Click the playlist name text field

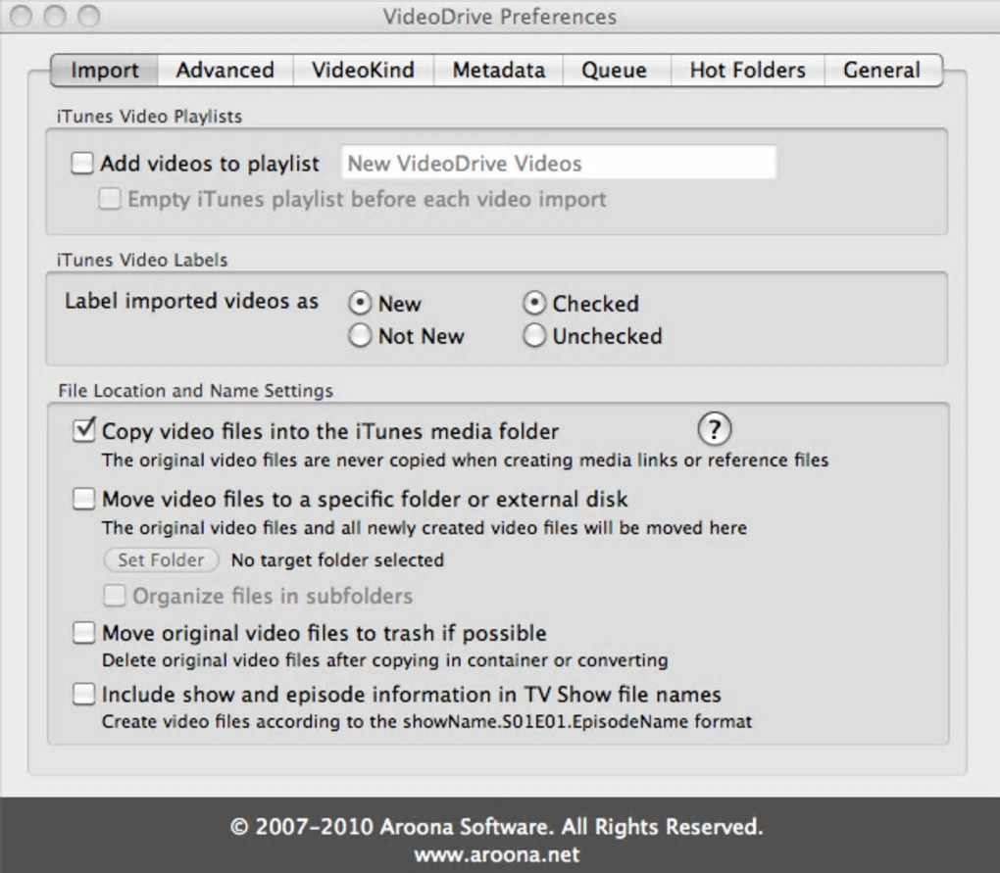click(x=558, y=164)
